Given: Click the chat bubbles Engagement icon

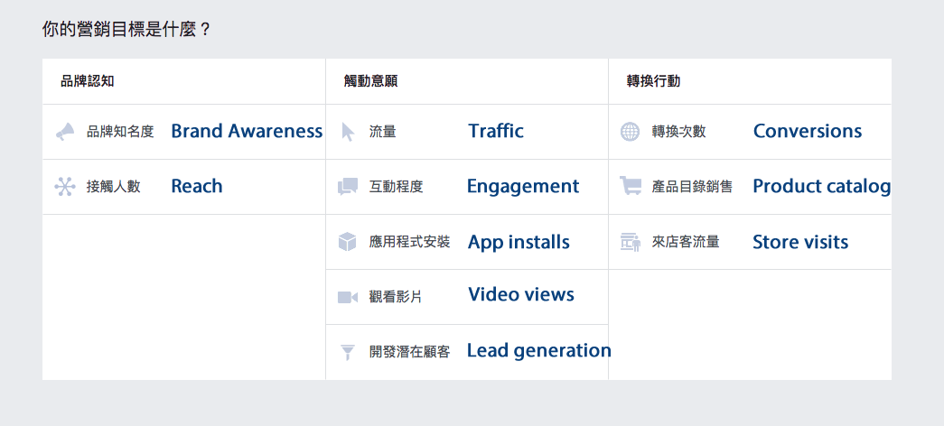Looking at the screenshot, I should (348, 187).
